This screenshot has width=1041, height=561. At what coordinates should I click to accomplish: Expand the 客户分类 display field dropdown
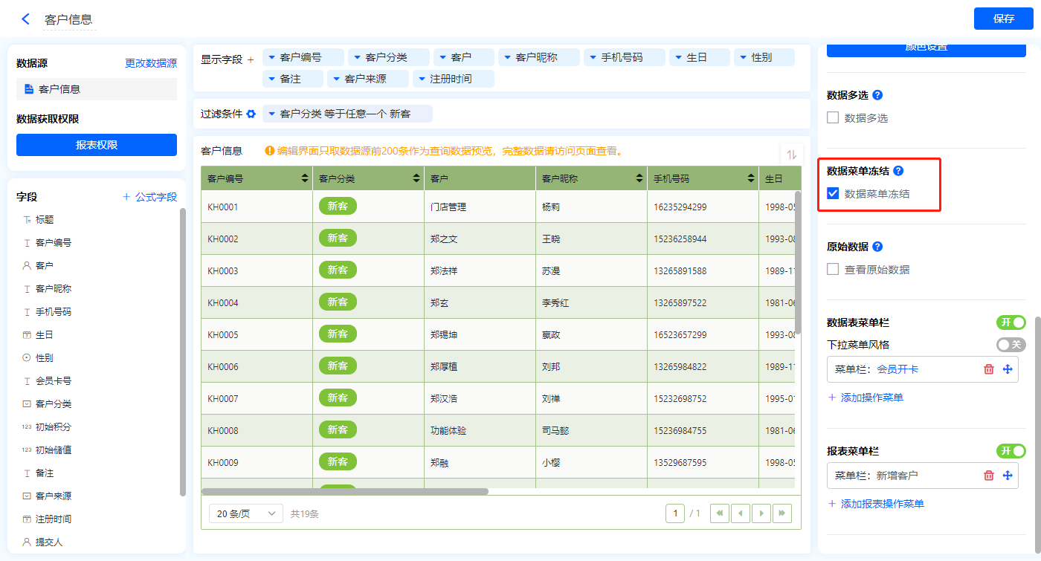click(x=357, y=57)
